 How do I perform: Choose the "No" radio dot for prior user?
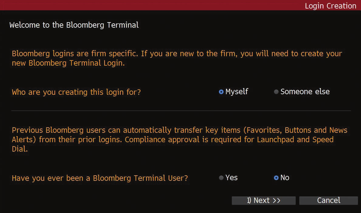(276, 178)
